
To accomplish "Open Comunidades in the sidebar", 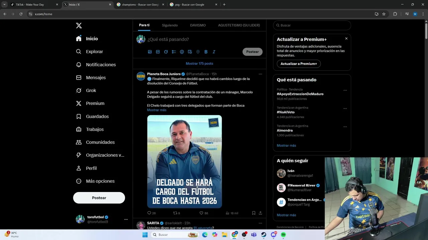I will tap(95, 142).
